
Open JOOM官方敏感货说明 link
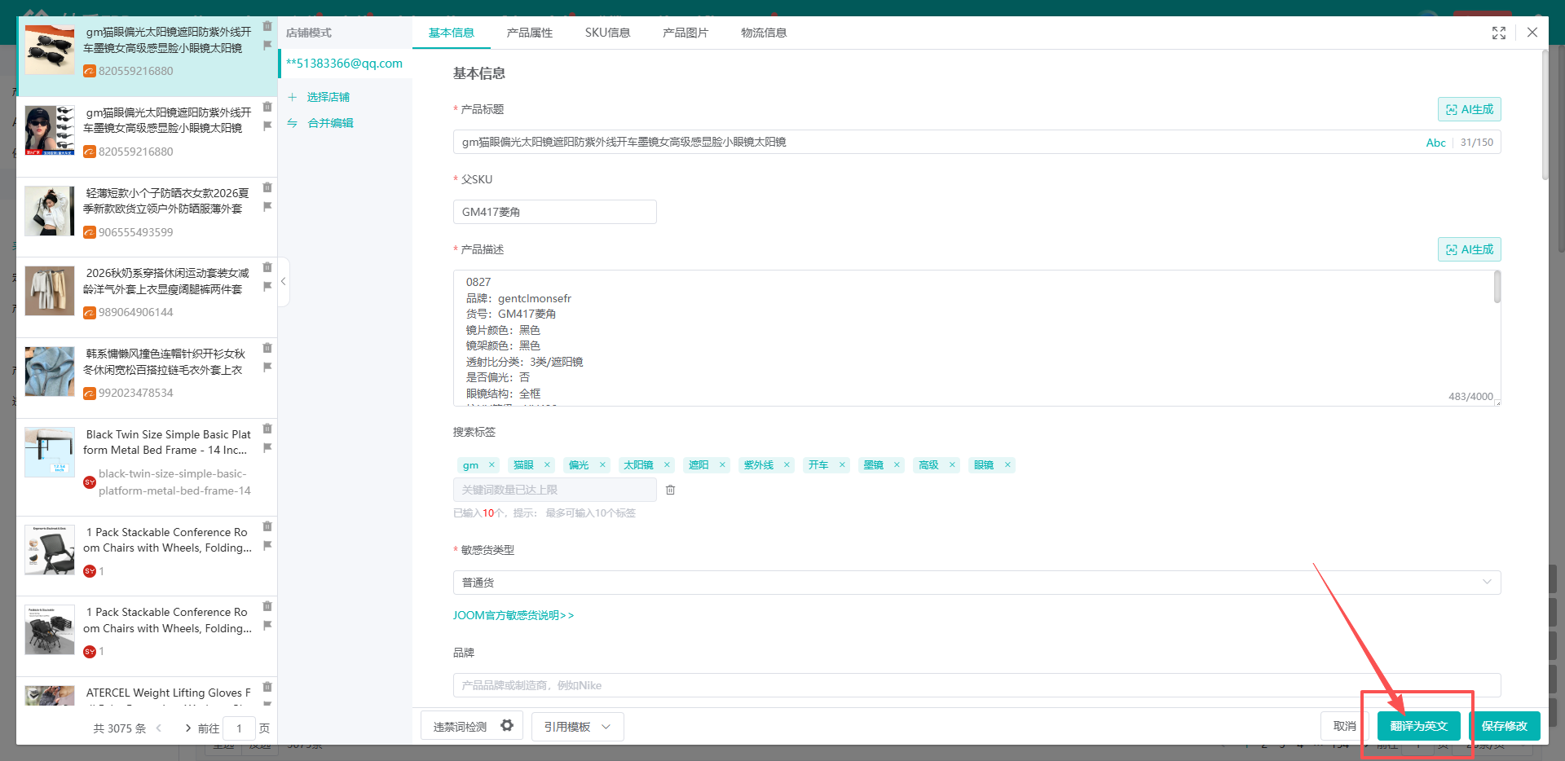[x=514, y=615]
